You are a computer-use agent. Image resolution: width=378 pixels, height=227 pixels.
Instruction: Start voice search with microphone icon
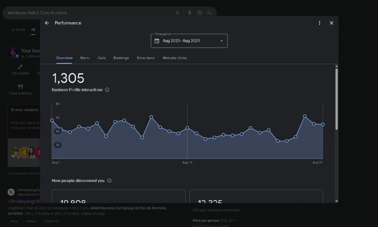pos(189,13)
